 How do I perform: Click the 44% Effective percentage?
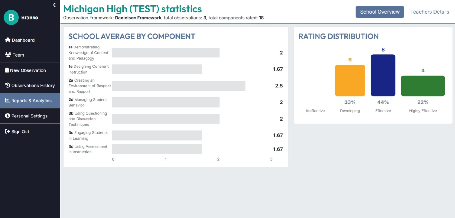coord(383,102)
